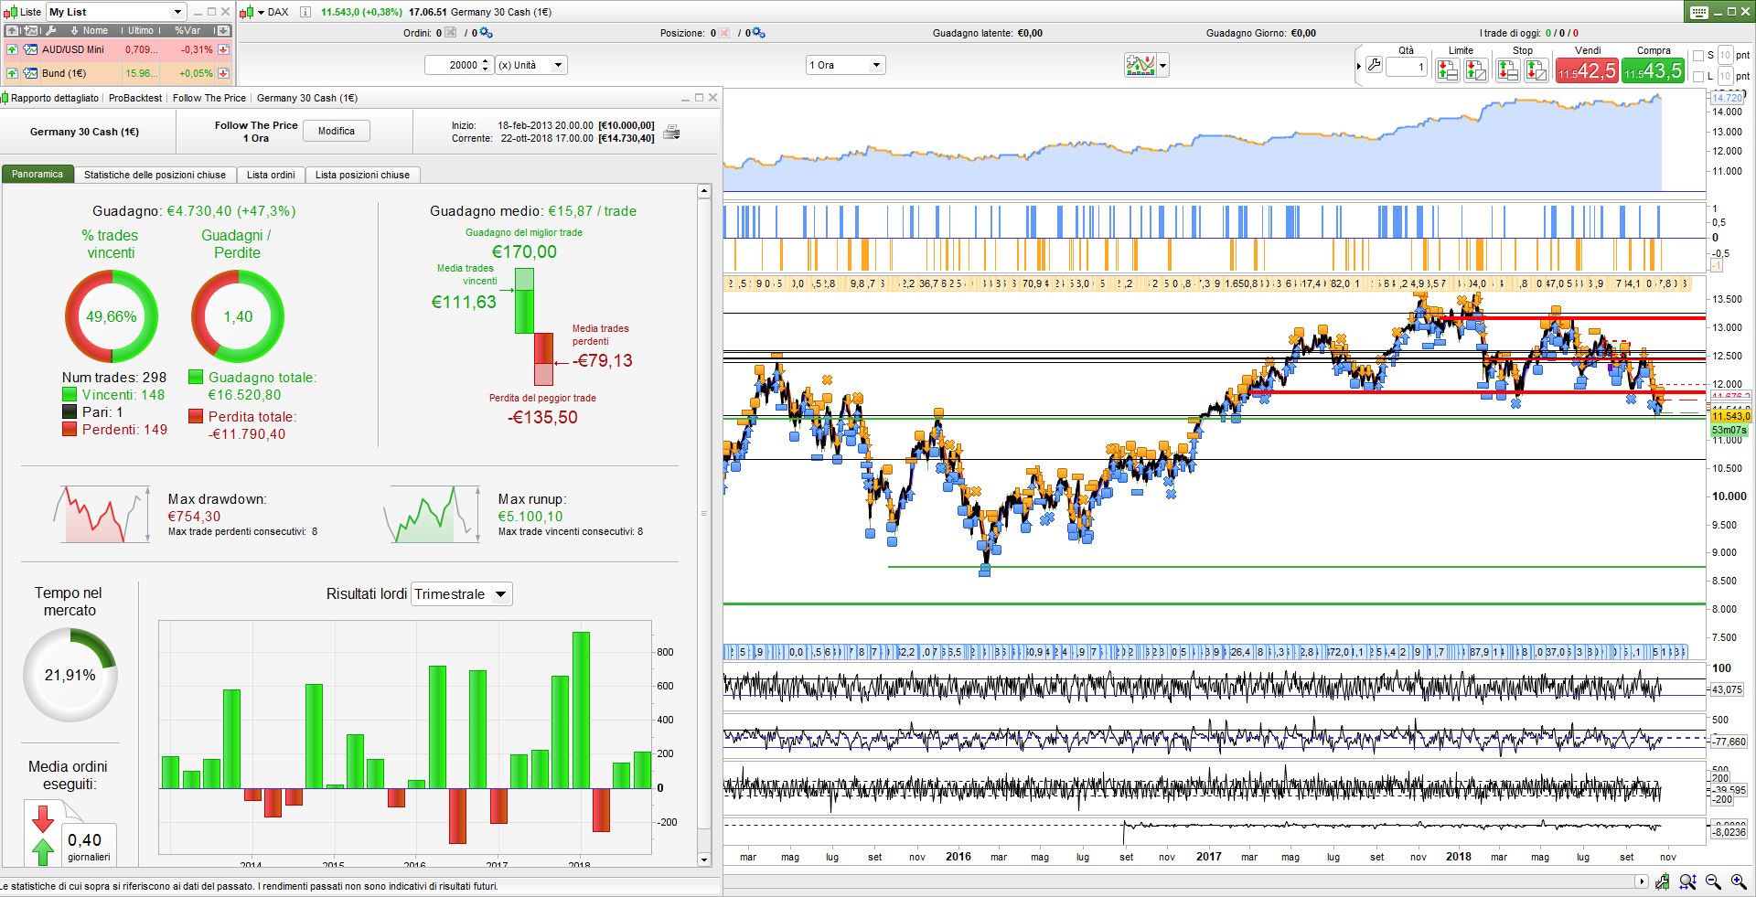
Task: Click the first Stop order icon
Action: coord(1507,69)
